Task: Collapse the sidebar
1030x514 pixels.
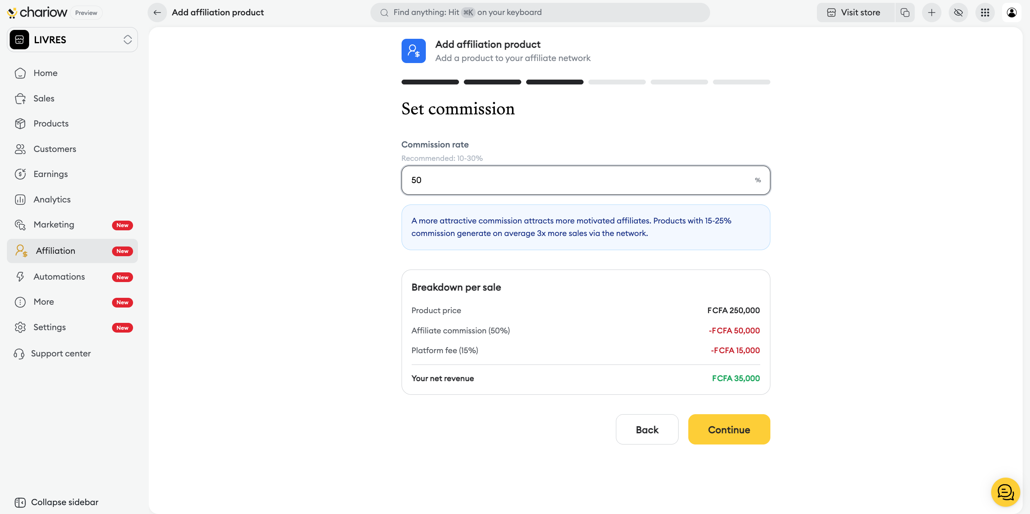Action: pyautogui.click(x=57, y=502)
